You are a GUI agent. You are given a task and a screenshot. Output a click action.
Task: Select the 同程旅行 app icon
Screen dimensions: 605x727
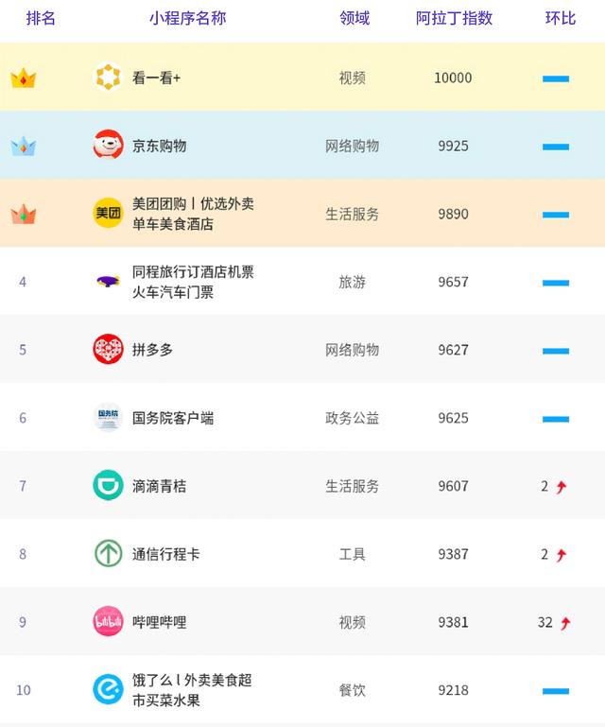pos(108,282)
